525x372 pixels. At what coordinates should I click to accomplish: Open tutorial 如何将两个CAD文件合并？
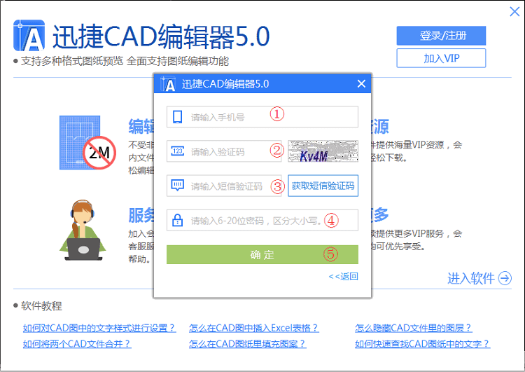pyautogui.click(x=77, y=343)
